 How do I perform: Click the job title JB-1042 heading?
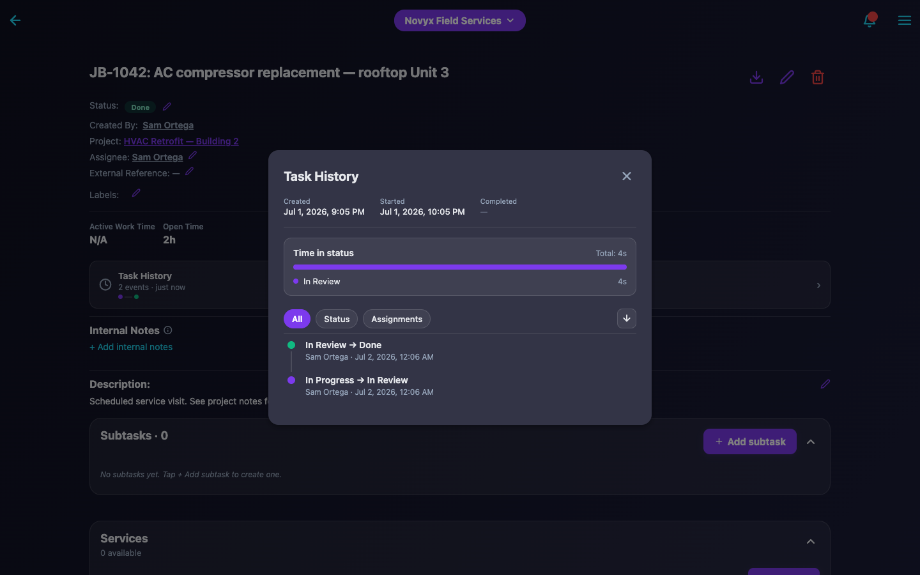pyautogui.click(x=269, y=72)
